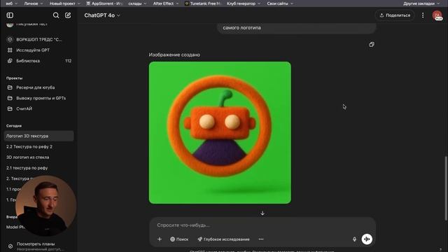Enable the Поиск web search tool
The height and width of the screenshot is (252, 448).
[x=179, y=239]
